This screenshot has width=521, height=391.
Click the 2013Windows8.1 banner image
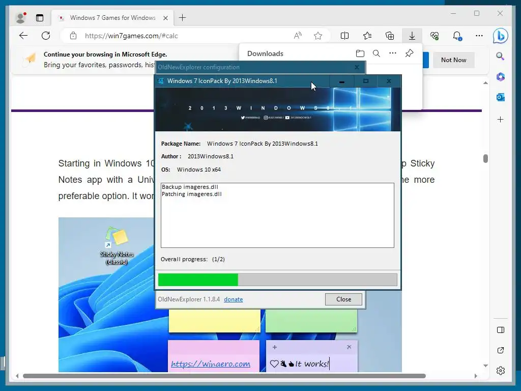point(278,109)
